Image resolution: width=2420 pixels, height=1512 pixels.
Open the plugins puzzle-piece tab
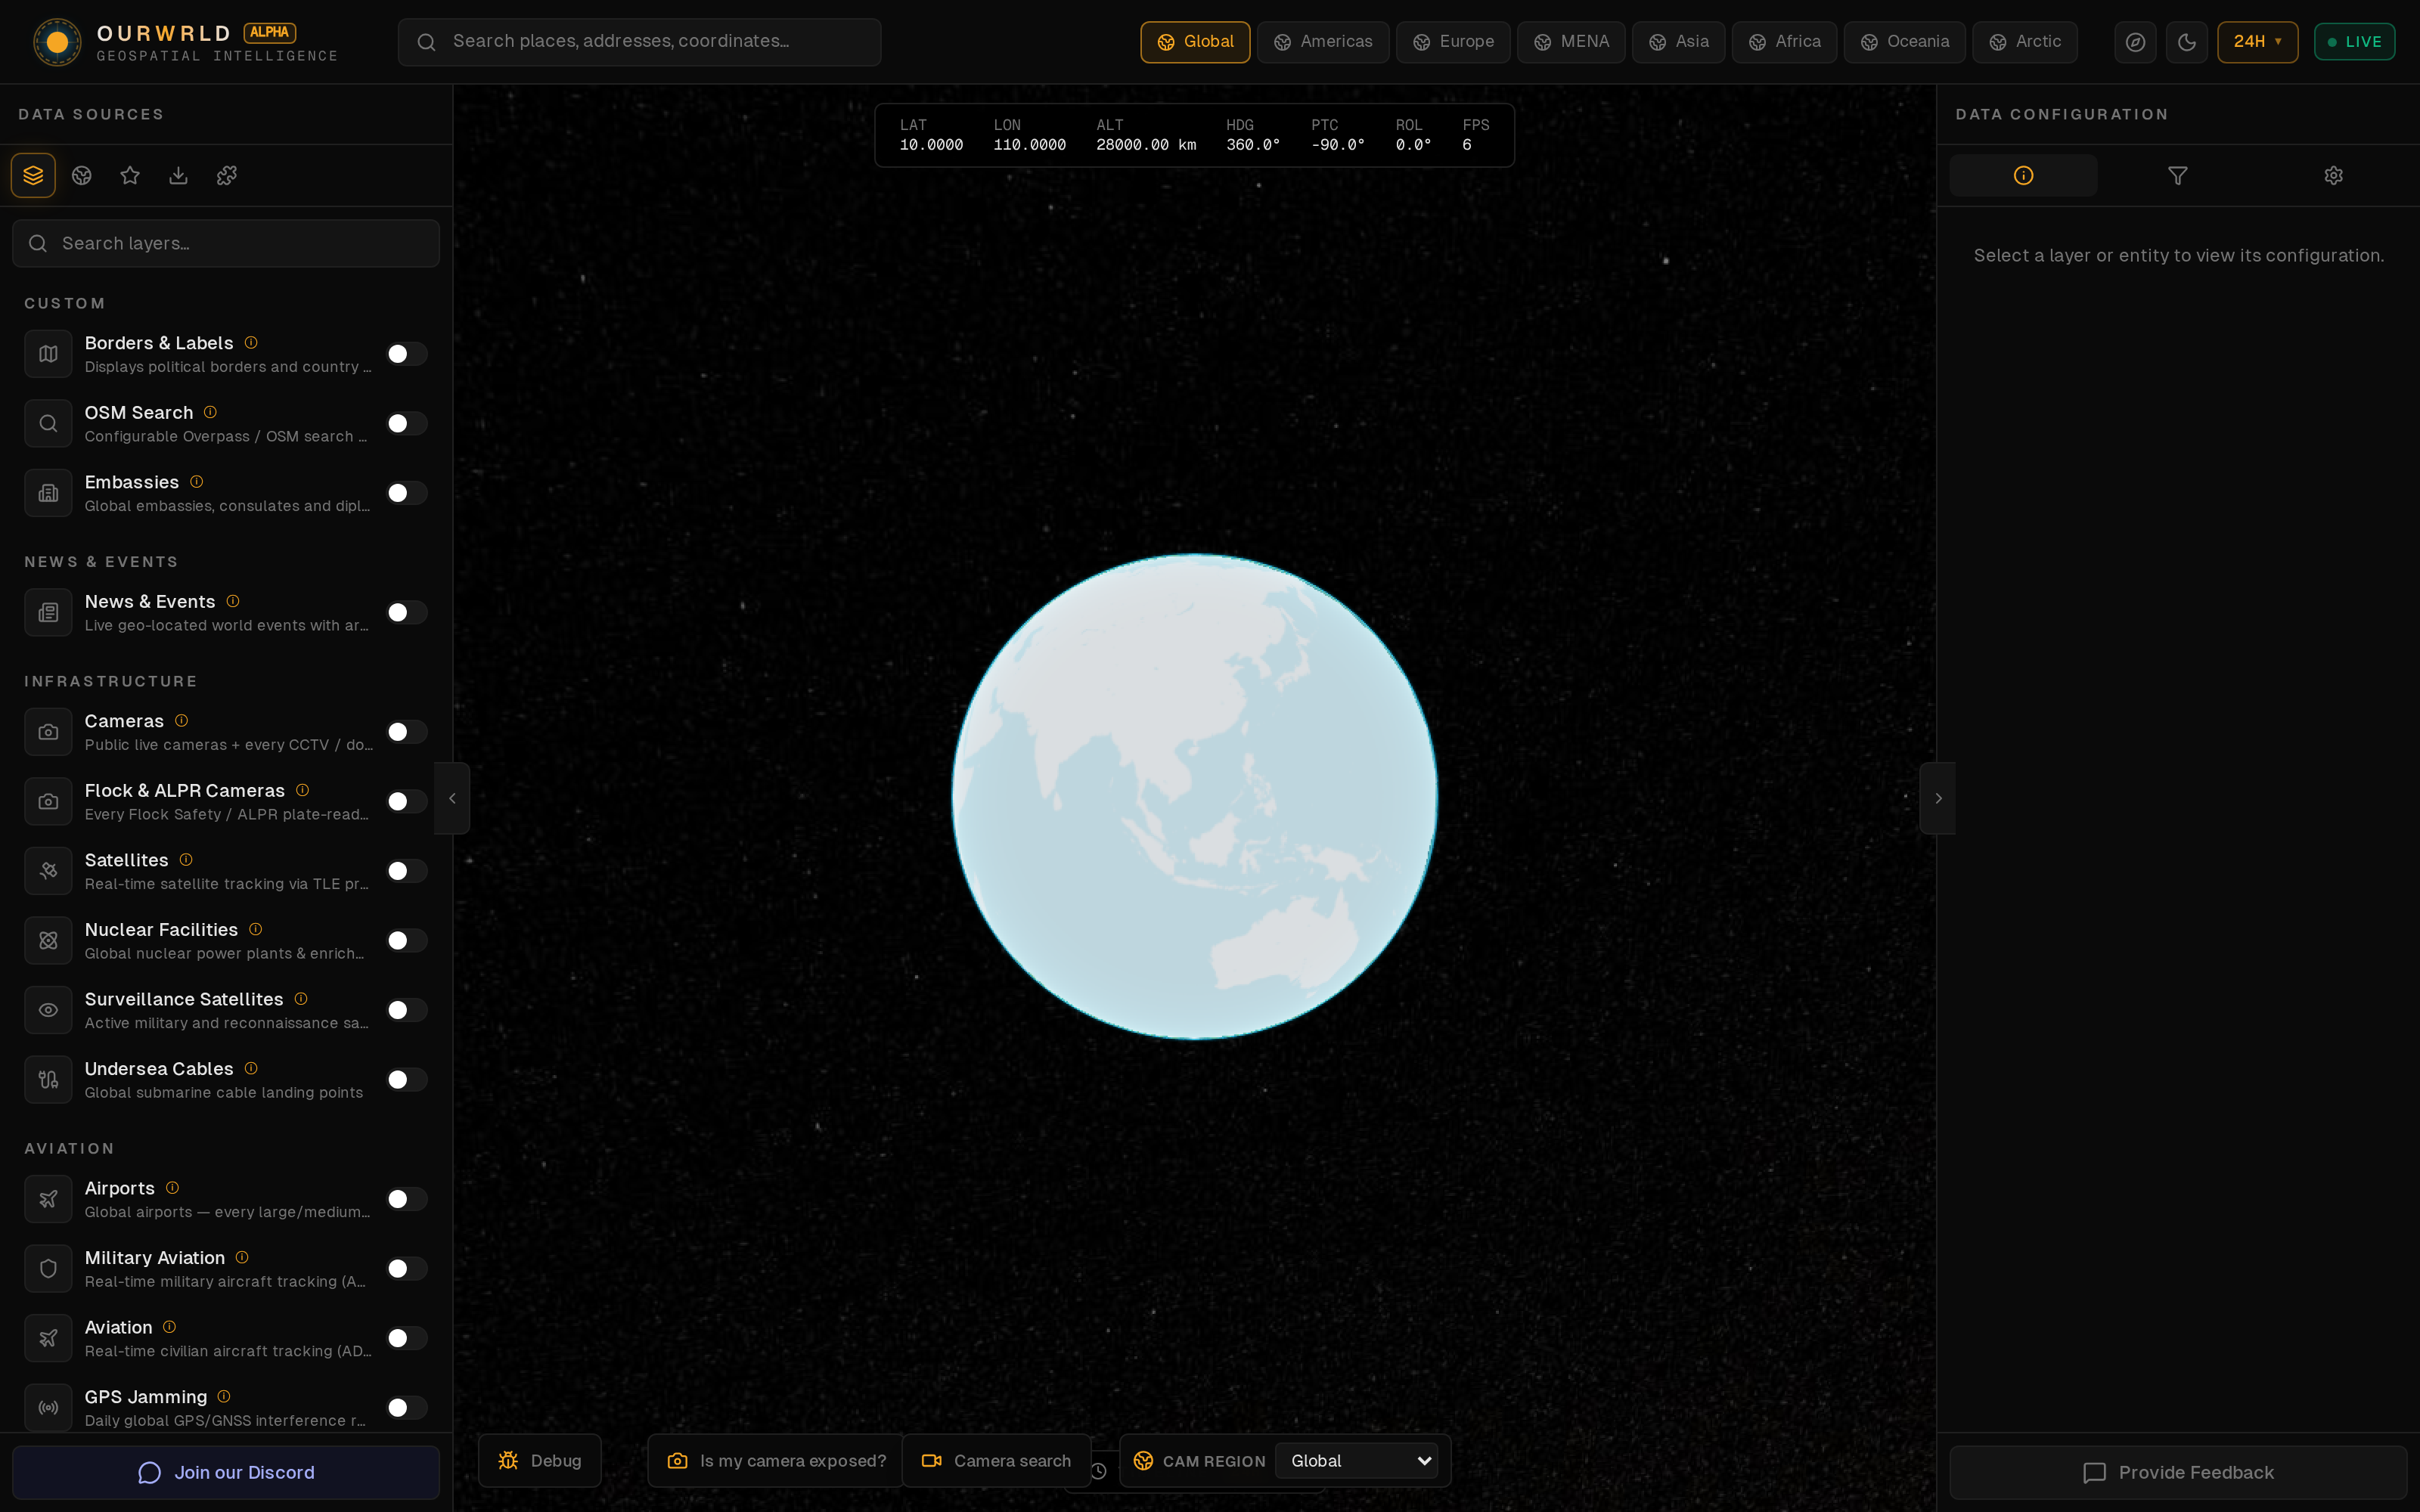pyautogui.click(x=227, y=175)
